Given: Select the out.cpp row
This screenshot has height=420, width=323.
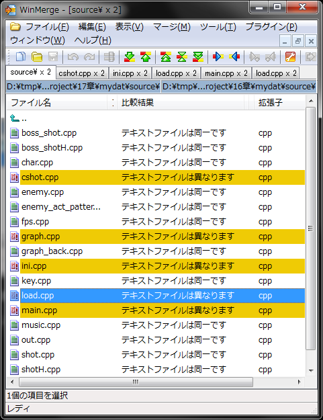Looking at the screenshot, I should (157, 340).
